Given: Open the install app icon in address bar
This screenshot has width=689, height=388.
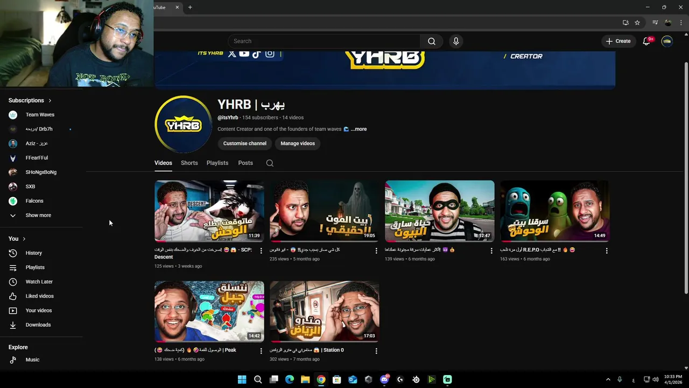Looking at the screenshot, I should click(625, 23).
